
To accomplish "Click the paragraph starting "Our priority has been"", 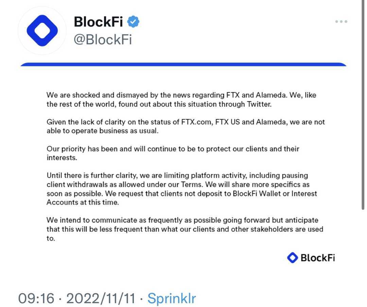I will click(x=173, y=153).
